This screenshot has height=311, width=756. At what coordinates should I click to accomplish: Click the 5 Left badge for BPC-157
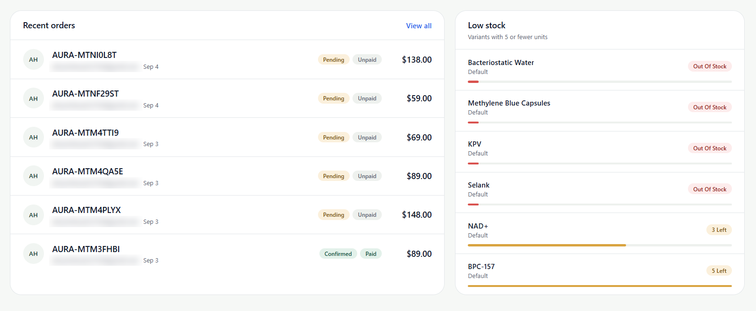[719, 271]
